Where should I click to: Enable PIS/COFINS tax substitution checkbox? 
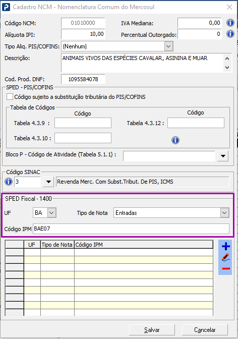click(10, 97)
